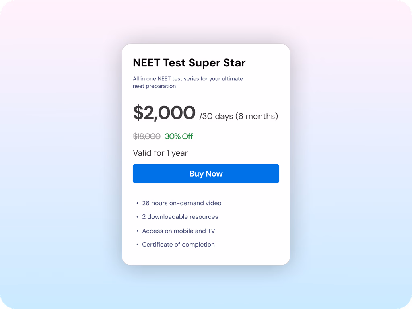The image size is (412, 309).
Task: Click the green 30% Off discount label
Action: [179, 136]
